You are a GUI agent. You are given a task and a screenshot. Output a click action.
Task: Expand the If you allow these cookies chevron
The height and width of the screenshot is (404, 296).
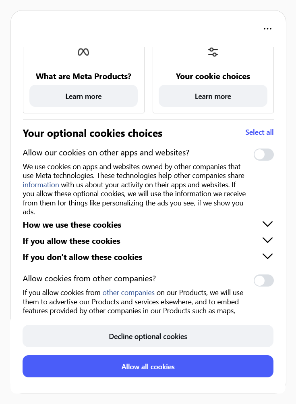(x=267, y=240)
